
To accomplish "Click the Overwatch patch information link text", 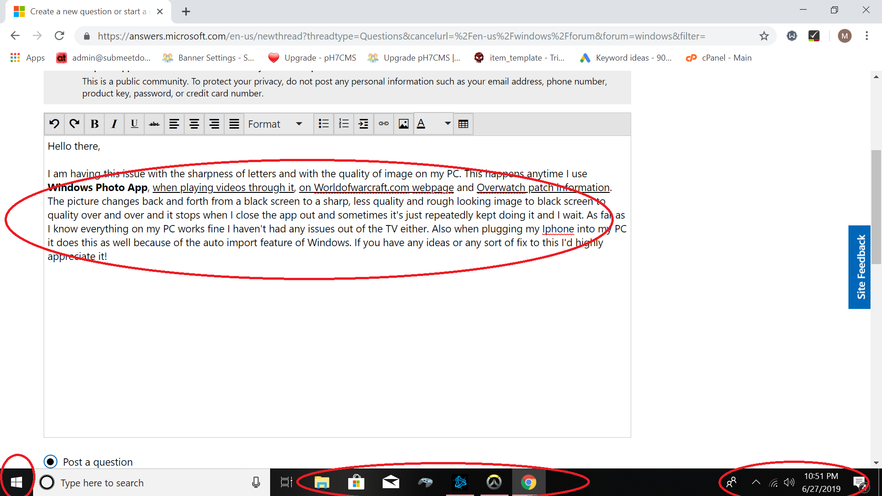I will point(543,187).
